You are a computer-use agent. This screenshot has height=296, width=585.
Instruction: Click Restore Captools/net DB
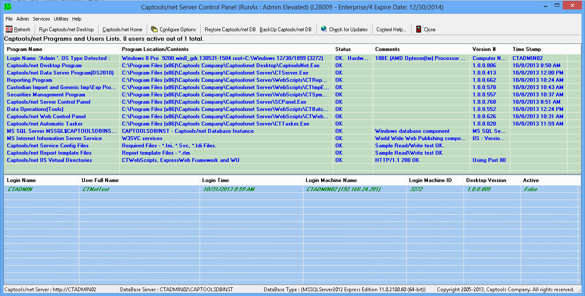(x=230, y=29)
